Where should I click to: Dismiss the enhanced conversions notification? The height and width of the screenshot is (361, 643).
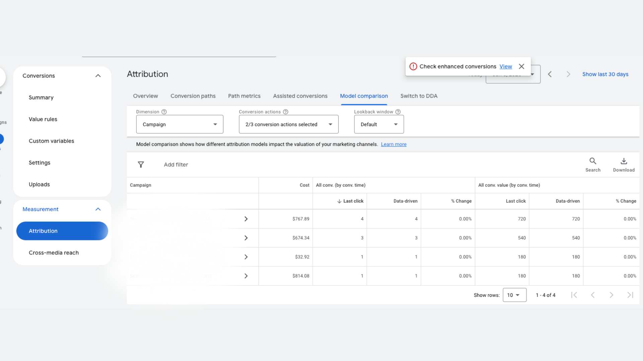[521, 67]
